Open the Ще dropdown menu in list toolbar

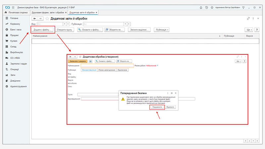tap(248, 30)
